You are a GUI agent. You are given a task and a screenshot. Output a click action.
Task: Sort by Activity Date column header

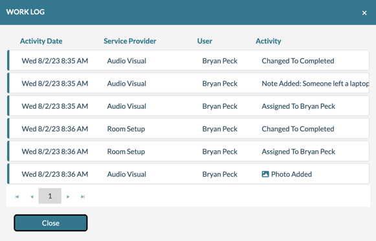(41, 41)
